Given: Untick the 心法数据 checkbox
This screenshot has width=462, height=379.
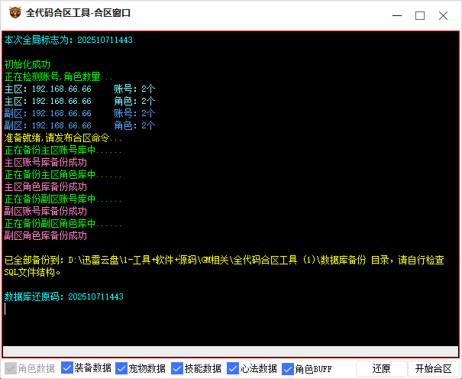Looking at the screenshot, I should tap(234, 368).
